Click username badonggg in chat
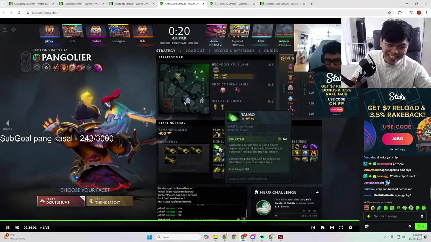This screenshot has width=431, height=242. coord(384,164)
